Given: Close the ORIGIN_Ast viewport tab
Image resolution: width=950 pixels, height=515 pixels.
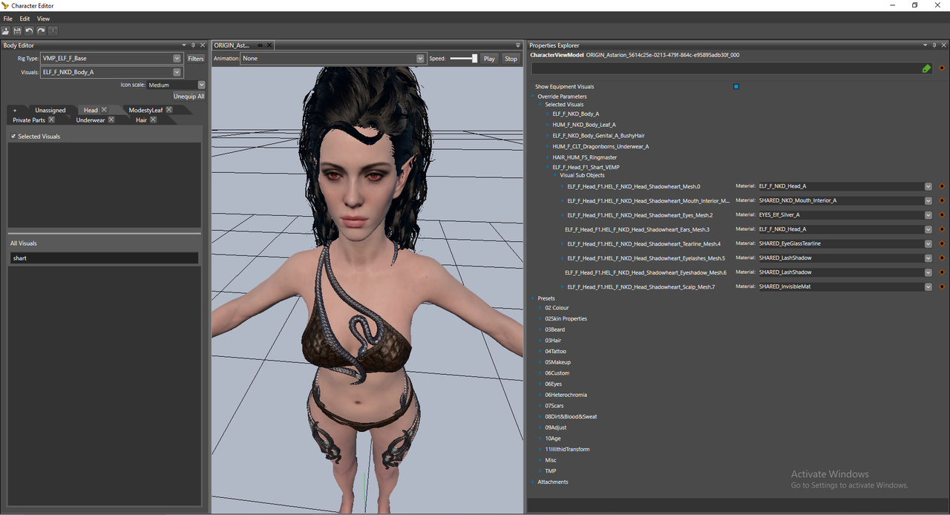Looking at the screenshot, I should [x=269, y=45].
